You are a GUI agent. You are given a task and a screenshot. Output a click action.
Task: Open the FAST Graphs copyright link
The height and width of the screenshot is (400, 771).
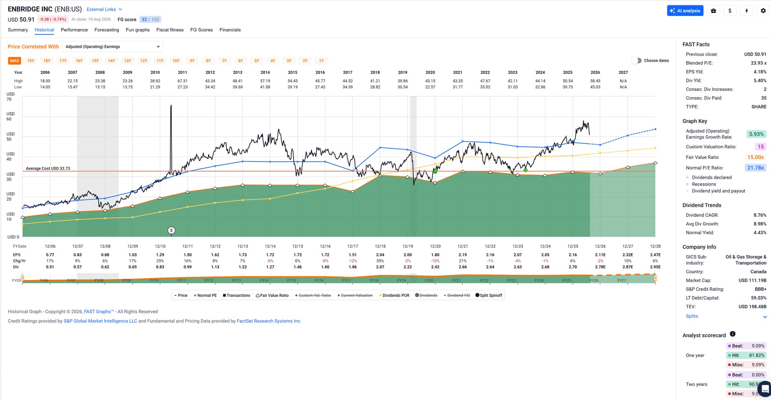tap(99, 312)
